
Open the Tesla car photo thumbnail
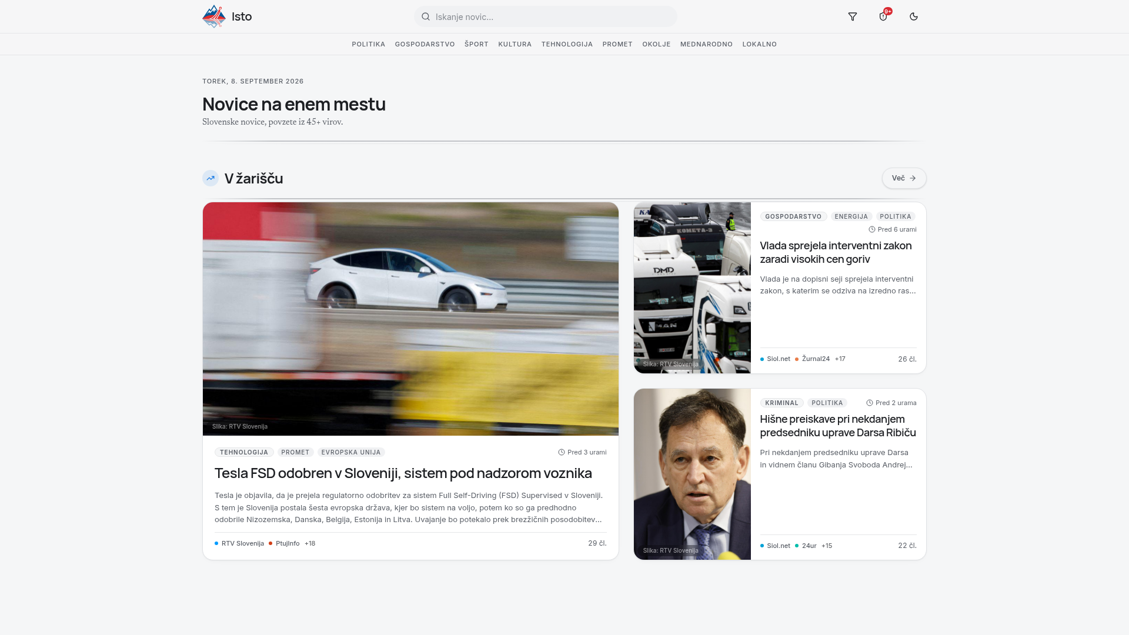[410, 319]
